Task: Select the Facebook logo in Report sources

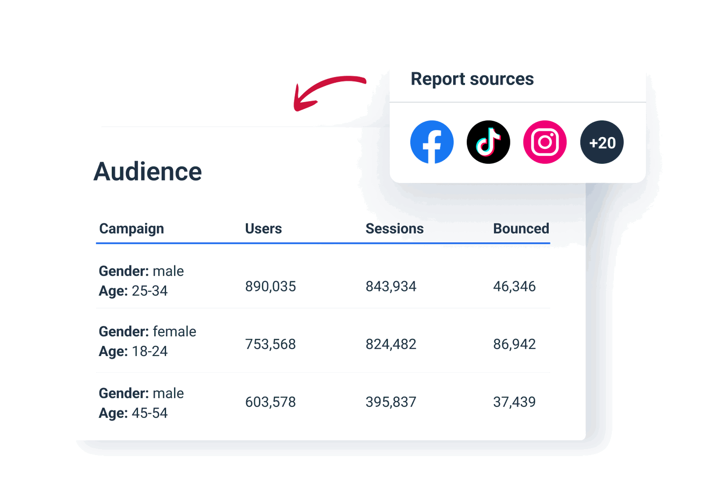Action: (432, 142)
